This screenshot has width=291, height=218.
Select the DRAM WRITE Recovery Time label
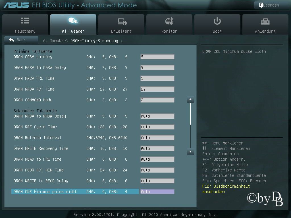pos(41,148)
